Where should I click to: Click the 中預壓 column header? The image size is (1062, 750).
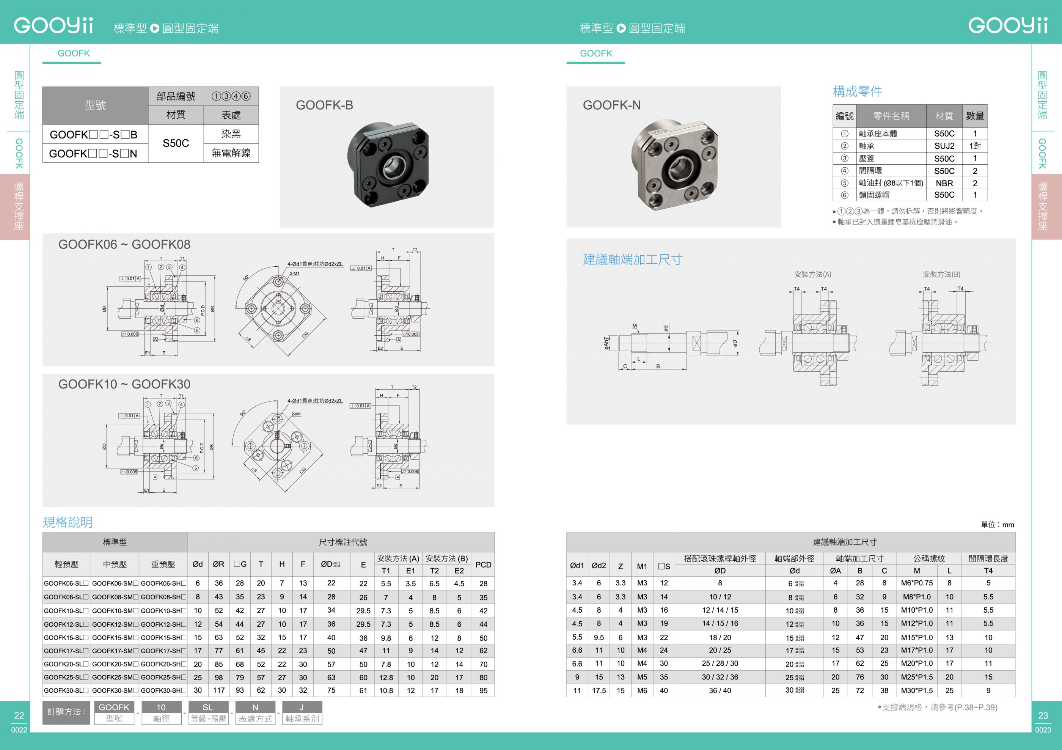point(115,564)
